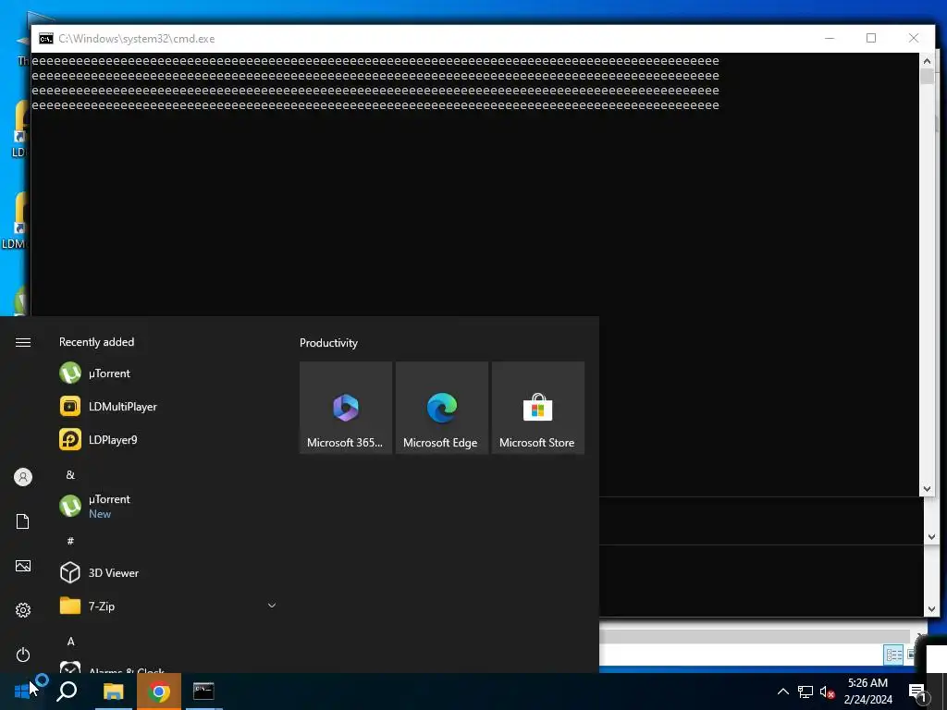Screen dimensions: 947x710
Task: Show hidden tray icons
Action: [782, 692]
